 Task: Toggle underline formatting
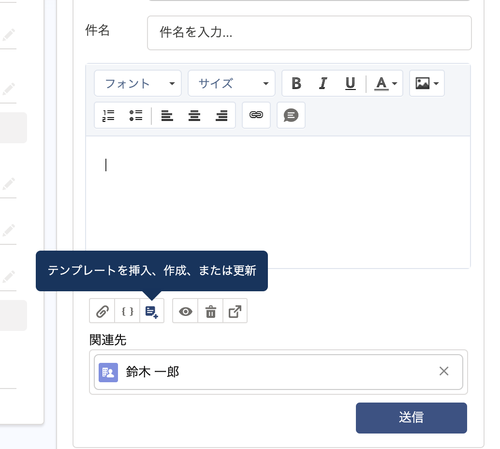(x=350, y=84)
